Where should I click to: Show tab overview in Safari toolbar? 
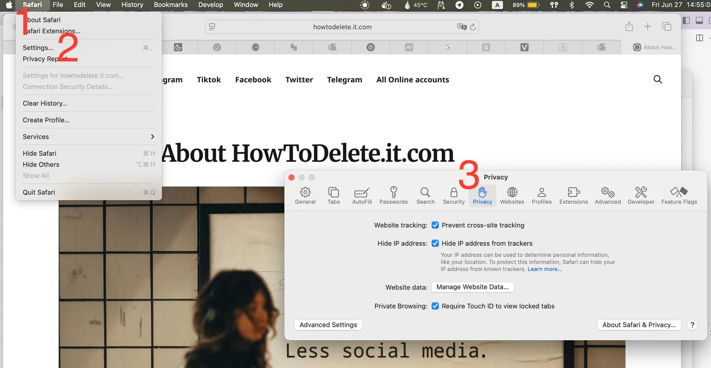[667, 27]
